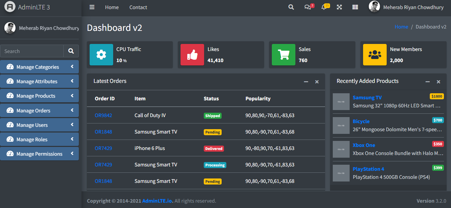The height and width of the screenshot is (208, 451).
Task: Click sidebar search magnifier button
Action: (x=71, y=51)
